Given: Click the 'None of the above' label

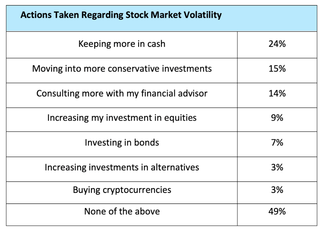Looking at the screenshot, I should (122, 211).
